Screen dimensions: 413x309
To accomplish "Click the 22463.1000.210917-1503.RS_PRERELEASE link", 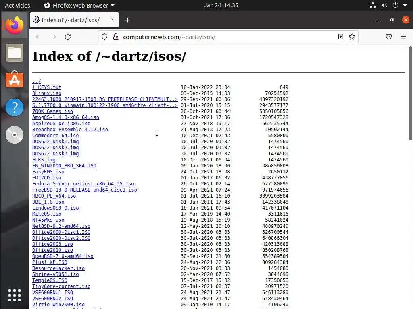I will point(105,99).
